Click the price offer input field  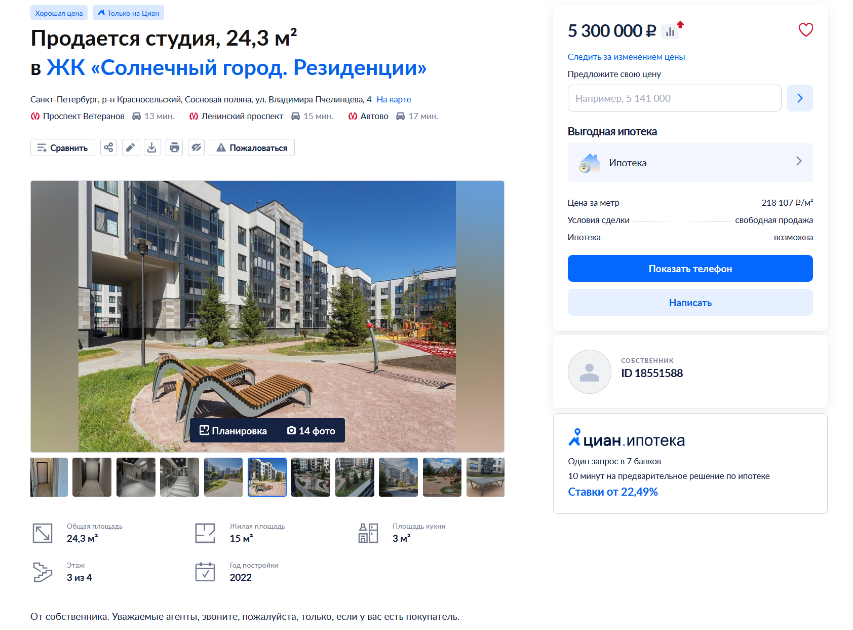pyautogui.click(x=674, y=98)
